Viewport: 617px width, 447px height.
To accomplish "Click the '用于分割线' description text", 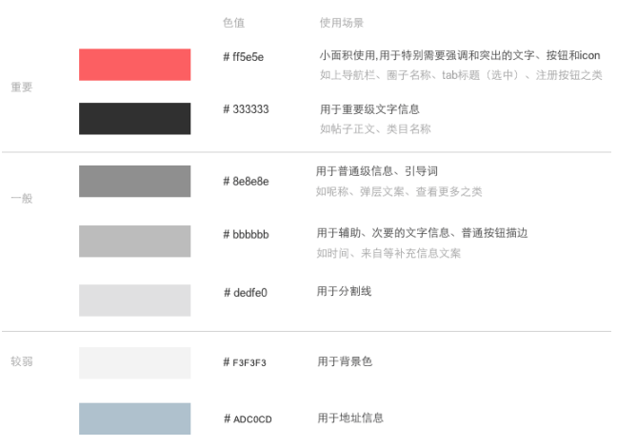I will coord(344,291).
